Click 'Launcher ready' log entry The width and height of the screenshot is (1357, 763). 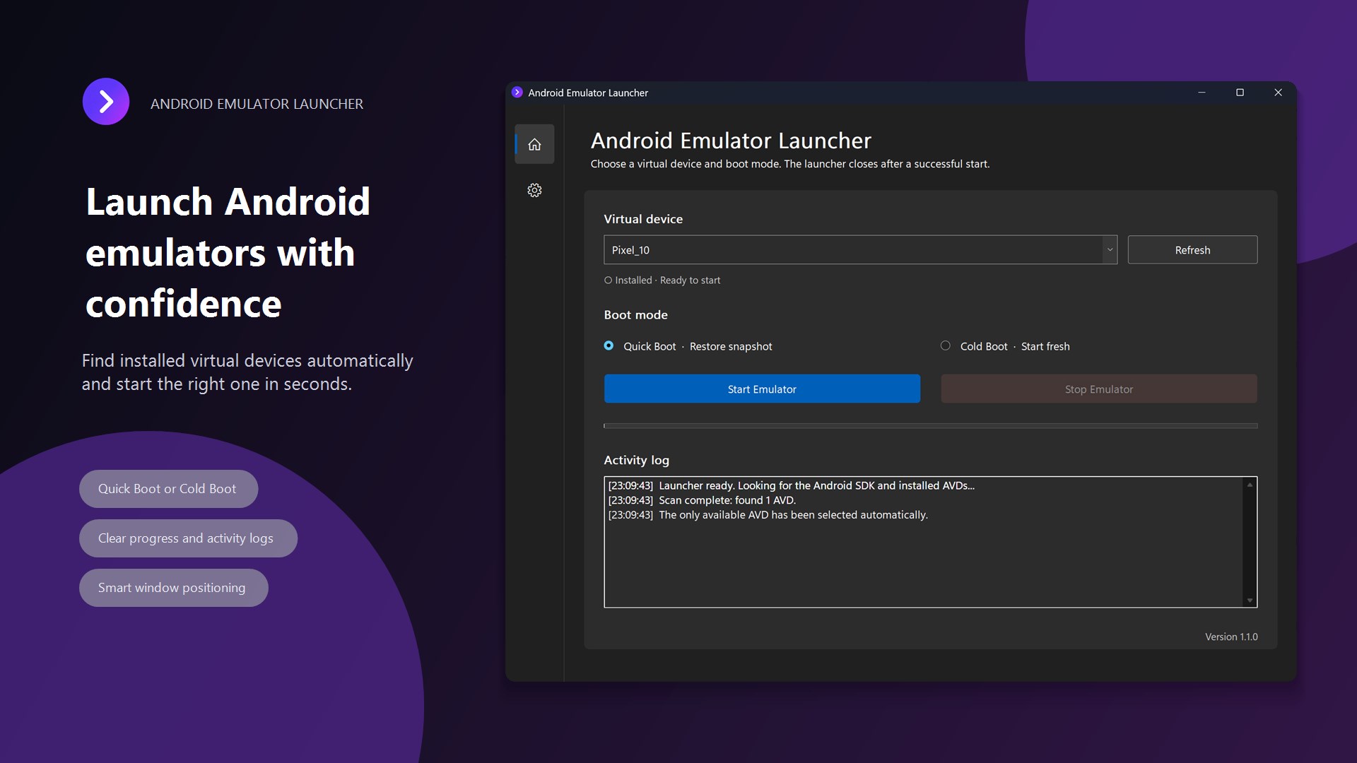(x=791, y=485)
